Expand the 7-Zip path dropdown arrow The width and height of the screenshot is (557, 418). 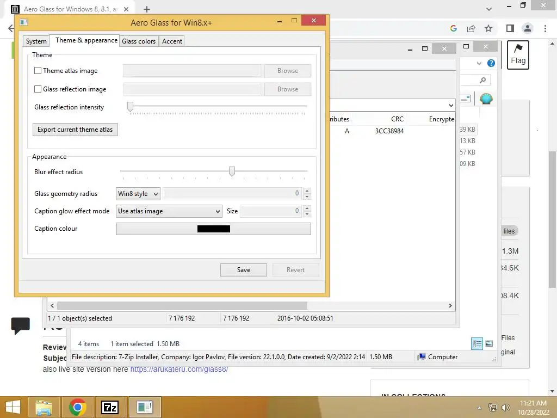[x=451, y=105]
